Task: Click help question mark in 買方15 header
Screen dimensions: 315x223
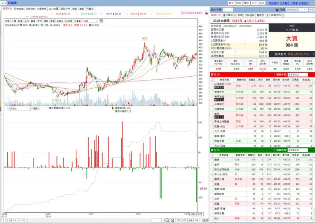Action: [274, 75]
